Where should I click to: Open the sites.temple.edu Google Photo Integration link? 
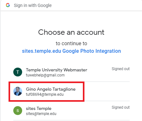click(71, 51)
